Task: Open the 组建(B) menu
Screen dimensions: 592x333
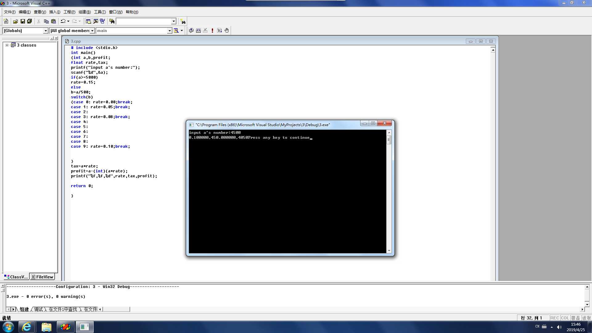Action: click(84, 12)
